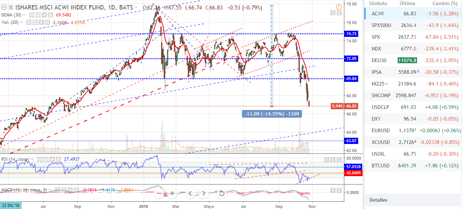462x209 pixels.
Task: Move the main price pane down
Action: click(x=333, y=13)
